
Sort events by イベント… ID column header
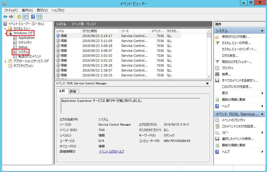[x=158, y=31]
